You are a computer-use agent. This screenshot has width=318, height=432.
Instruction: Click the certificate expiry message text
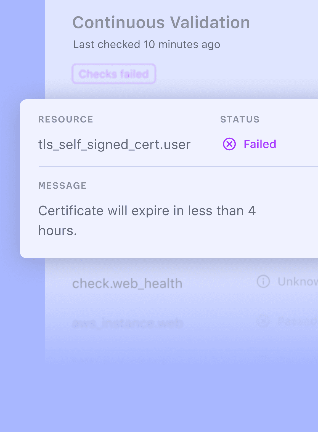[147, 211]
